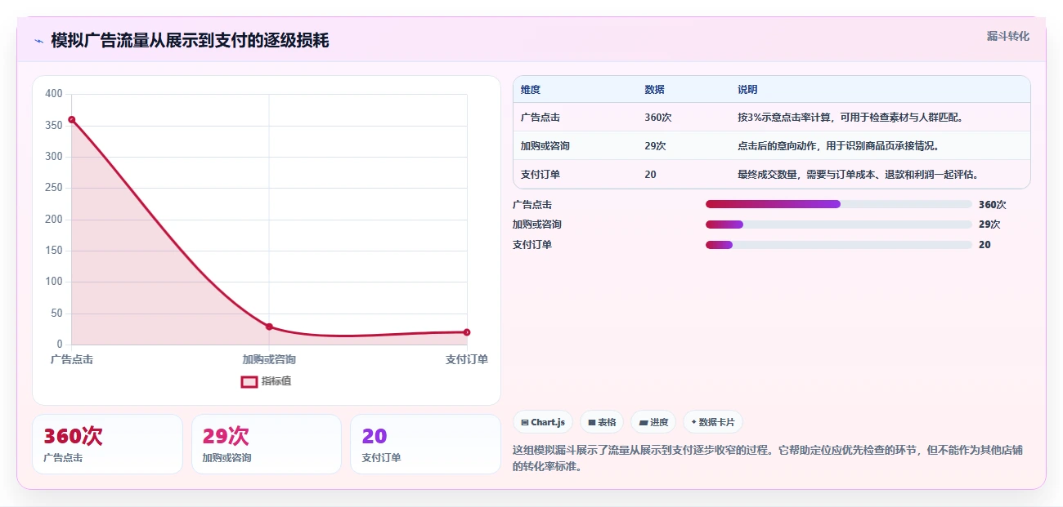The width and height of the screenshot is (1063, 507).
Task: Click the lightning icon beside the card title
Action: tap(38, 41)
